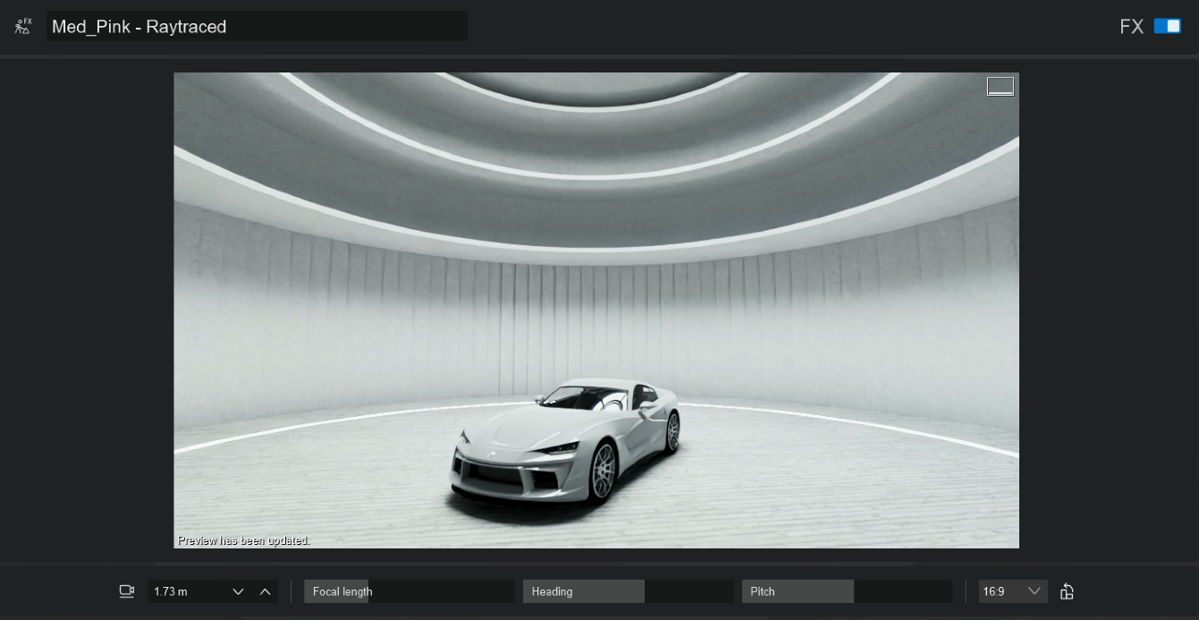Click the empty track of the Heading slider
This screenshot has height=620, width=1199.
point(688,591)
